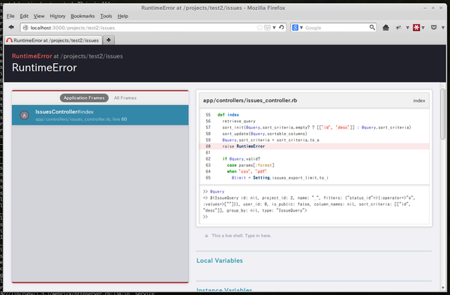
Task: Click the Local Variables heading
Action: 220,260
